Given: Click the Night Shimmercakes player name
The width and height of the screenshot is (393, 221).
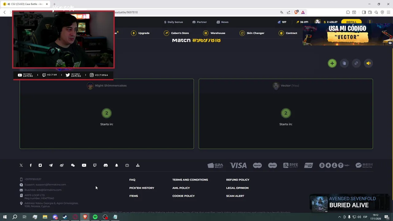Looking at the screenshot, I should click(x=111, y=86).
